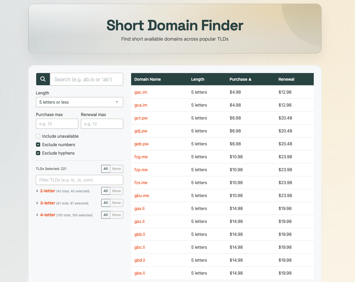Open the fzg.me domain link

point(141,157)
